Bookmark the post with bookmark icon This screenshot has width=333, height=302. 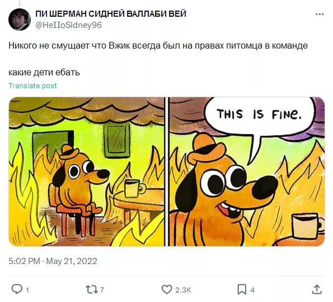click(x=242, y=290)
